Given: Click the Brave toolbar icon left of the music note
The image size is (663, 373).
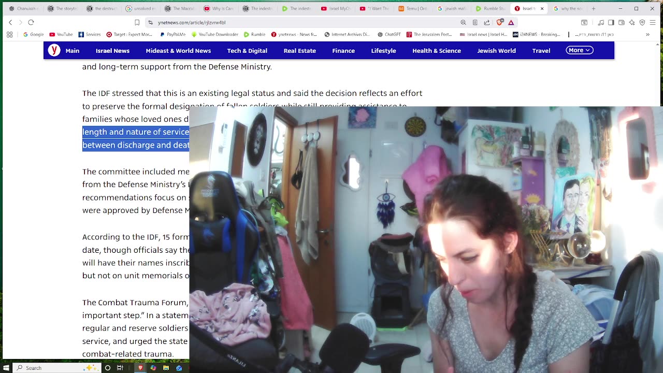Looking at the screenshot, I should [x=584, y=22].
